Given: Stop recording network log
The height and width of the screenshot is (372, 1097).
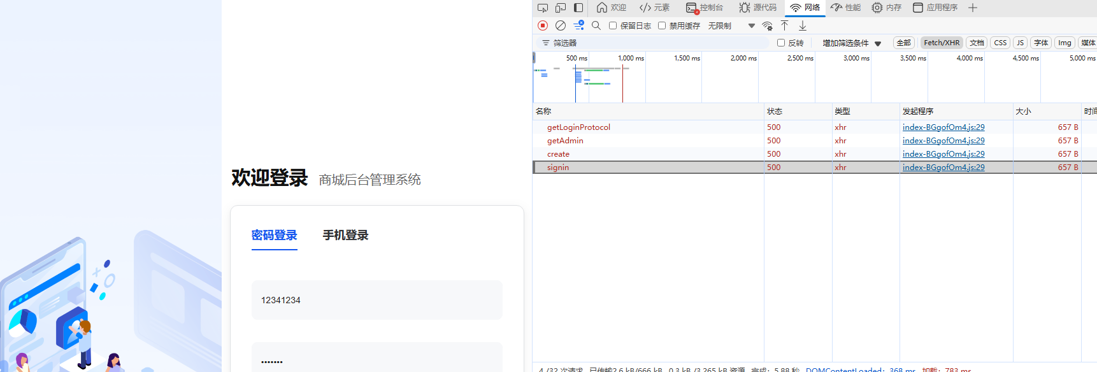Looking at the screenshot, I should 543,25.
